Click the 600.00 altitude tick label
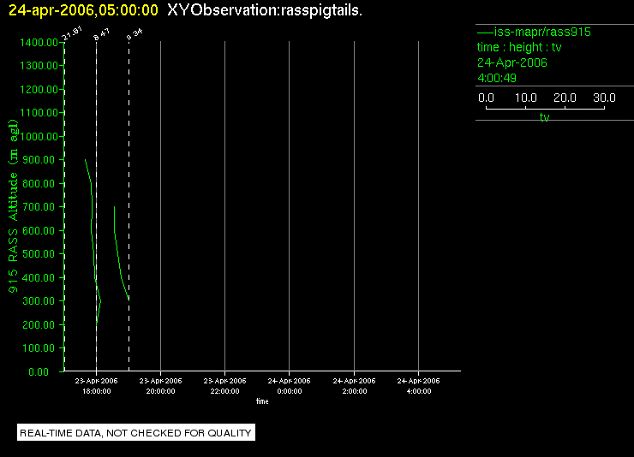 (x=39, y=230)
